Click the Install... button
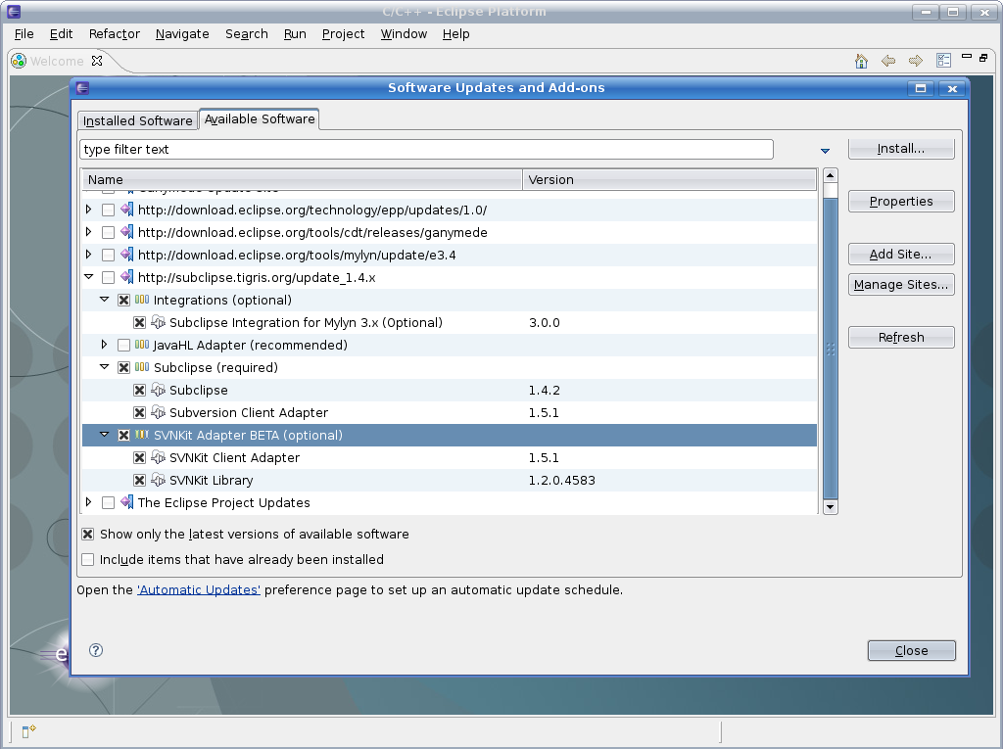 [x=900, y=149]
